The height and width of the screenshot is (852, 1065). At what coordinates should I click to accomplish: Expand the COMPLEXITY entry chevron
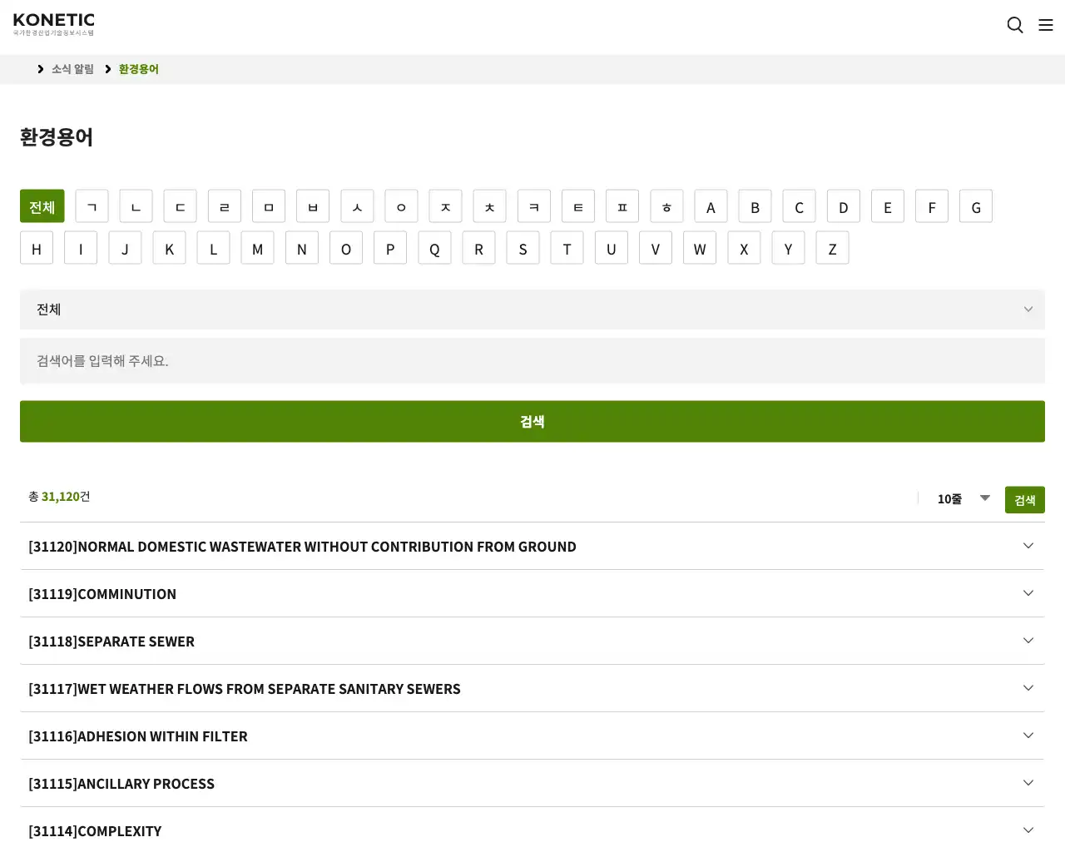click(x=1028, y=830)
